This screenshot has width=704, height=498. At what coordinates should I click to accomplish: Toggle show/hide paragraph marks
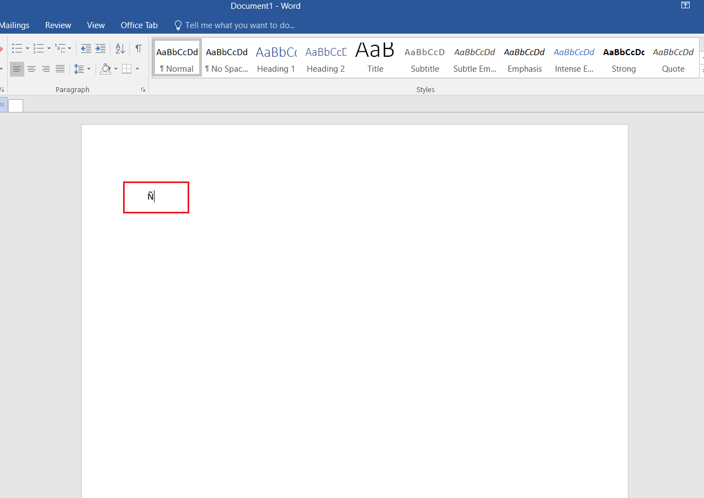(138, 49)
